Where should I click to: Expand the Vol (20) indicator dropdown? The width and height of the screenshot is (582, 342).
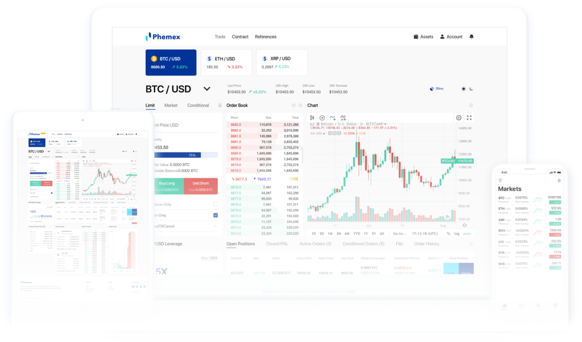323,134
